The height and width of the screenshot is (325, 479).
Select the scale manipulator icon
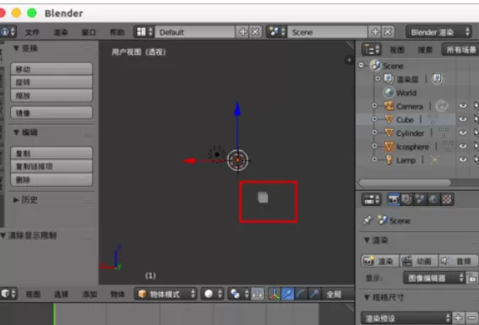[315, 294]
